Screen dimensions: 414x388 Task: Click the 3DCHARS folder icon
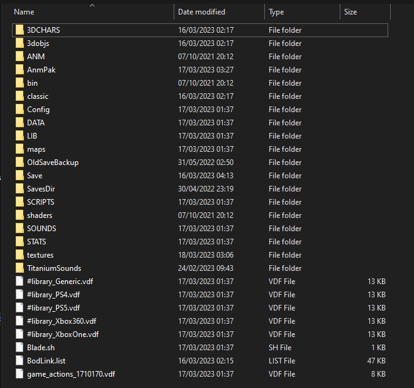(x=20, y=30)
